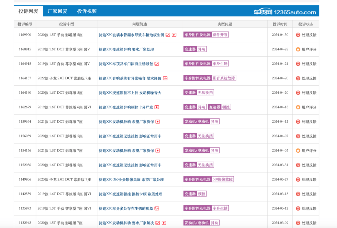Click 处理反馈 status icon for complaint 1135873
Image resolution: width=337 pixels, height=228 pixels.
(298, 208)
